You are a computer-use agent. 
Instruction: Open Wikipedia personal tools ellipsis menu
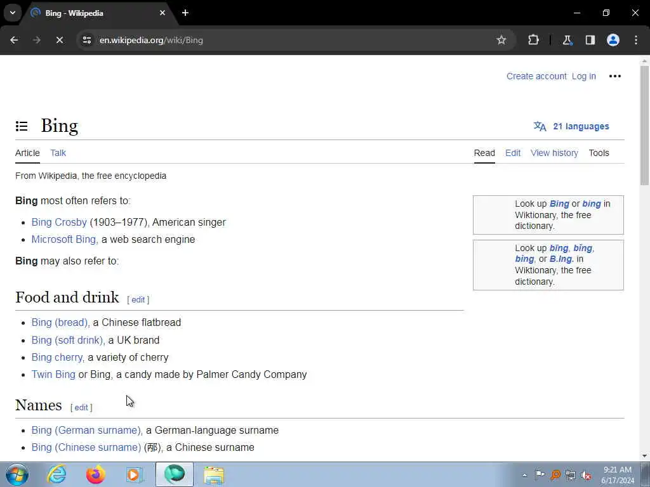pyautogui.click(x=614, y=76)
